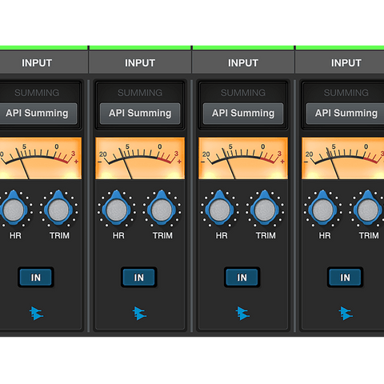Click the TRIM knob on the second strip
The image size is (384, 384).
click(162, 210)
